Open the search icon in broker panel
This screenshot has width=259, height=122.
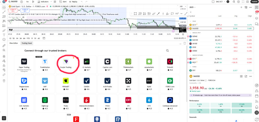point(167,51)
